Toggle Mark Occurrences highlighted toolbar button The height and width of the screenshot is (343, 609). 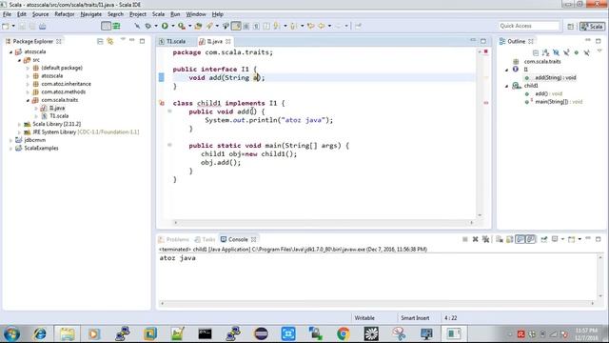point(236,26)
